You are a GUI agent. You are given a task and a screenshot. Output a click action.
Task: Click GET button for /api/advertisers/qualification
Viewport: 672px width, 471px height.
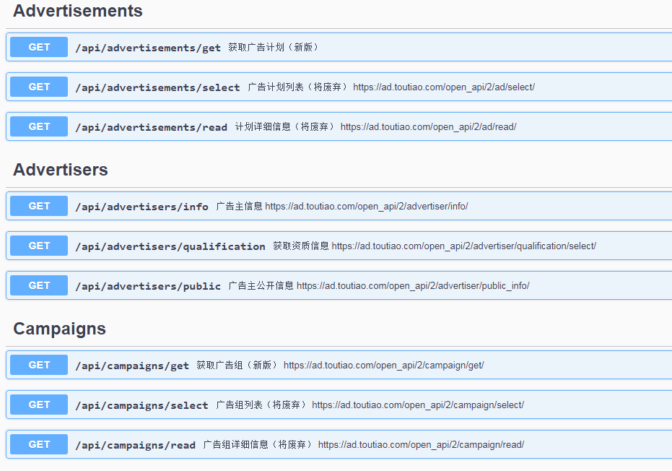coord(39,246)
